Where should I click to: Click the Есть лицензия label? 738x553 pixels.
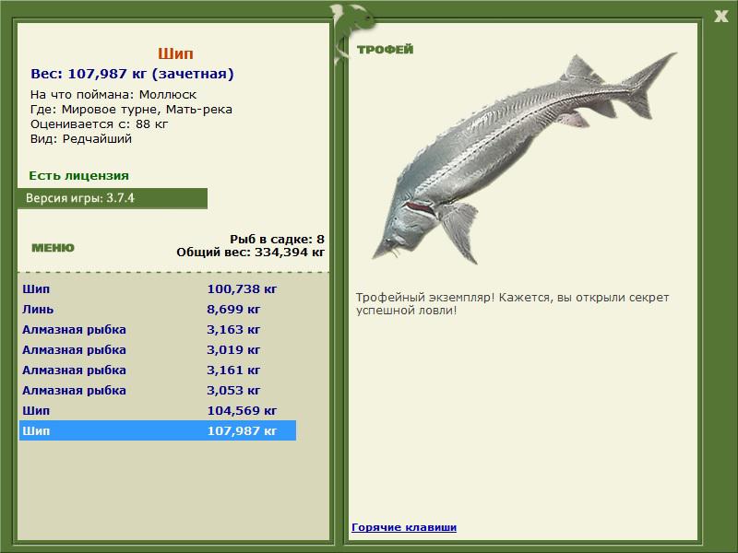point(78,175)
